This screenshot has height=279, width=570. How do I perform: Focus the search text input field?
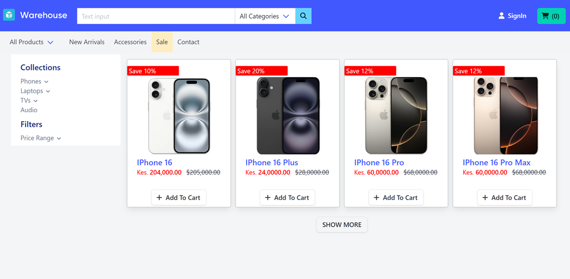(x=156, y=16)
